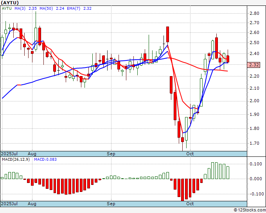Click the EMA(7) legend label

(74, 8)
